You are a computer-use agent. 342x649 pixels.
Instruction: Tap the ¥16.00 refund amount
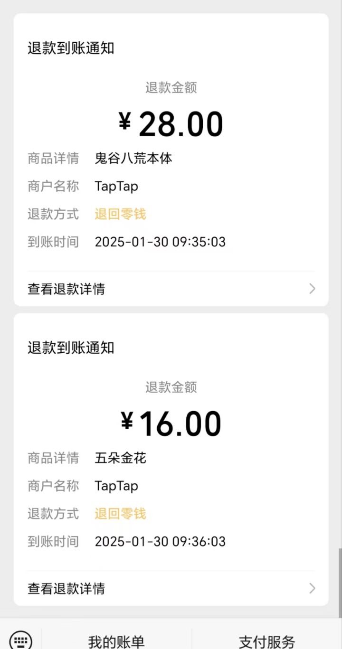(171, 423)
